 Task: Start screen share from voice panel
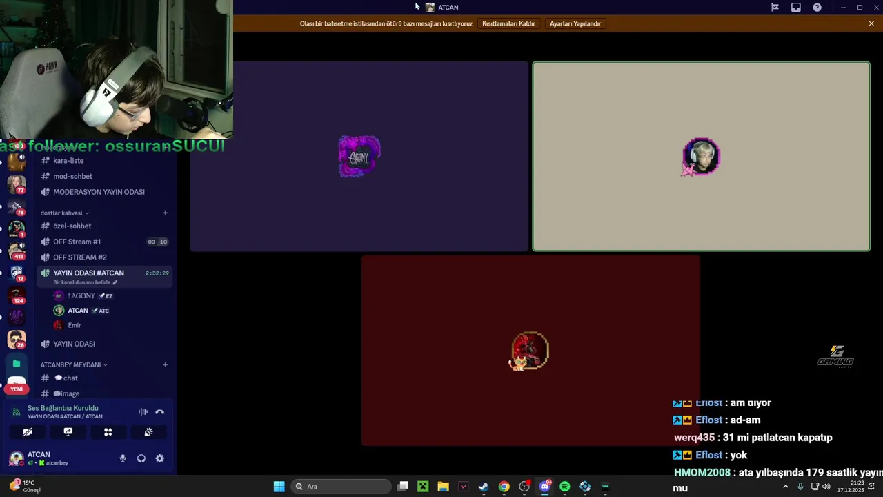[68, 432]
